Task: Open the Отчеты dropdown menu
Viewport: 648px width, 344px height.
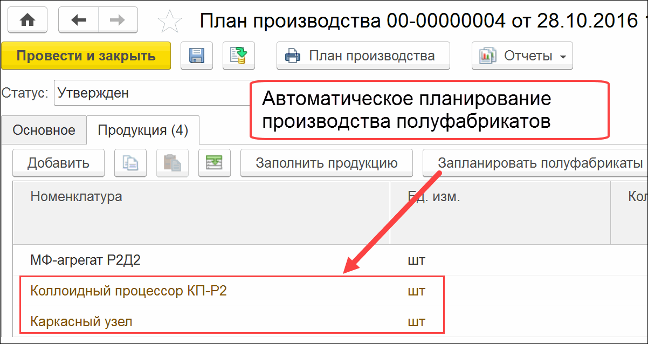Action: point(522,56)
